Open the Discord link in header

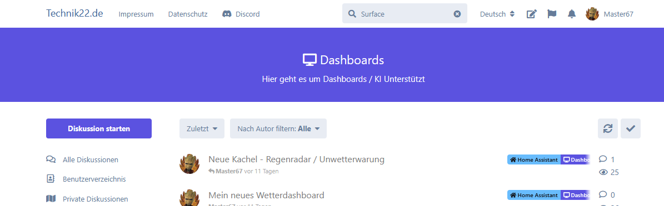(x=241, y=14)
